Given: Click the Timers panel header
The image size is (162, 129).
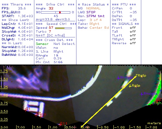Looking at the screenshot, I should [17, 5].
